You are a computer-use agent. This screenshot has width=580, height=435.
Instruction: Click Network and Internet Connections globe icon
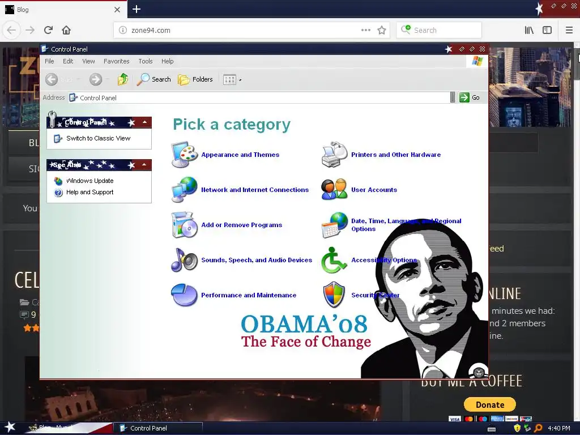click(x=184, y=189)
